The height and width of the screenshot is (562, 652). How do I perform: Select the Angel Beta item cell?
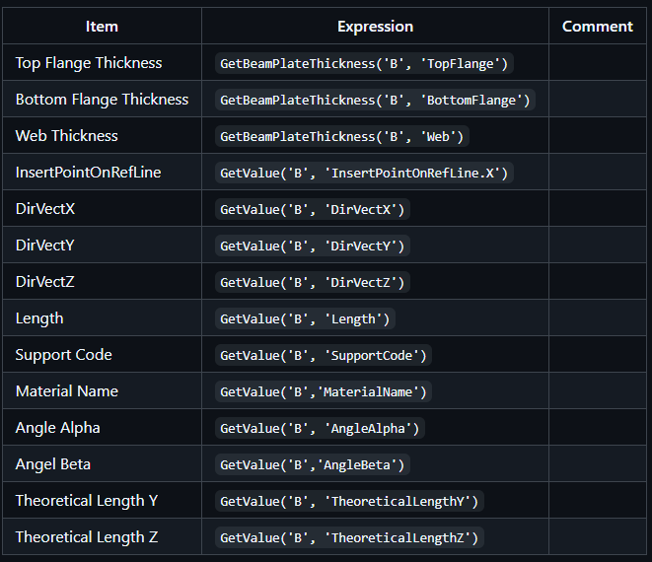[53, 464]
